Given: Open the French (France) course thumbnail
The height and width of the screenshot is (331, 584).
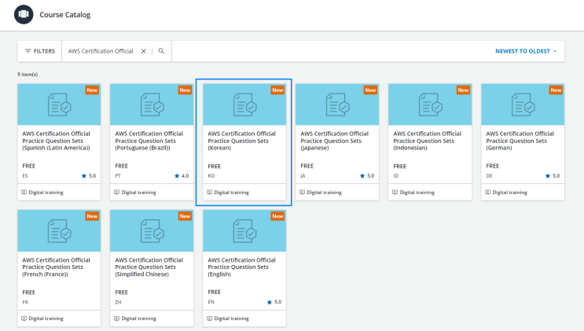Looking at the screenshot, I should [59, 230].
